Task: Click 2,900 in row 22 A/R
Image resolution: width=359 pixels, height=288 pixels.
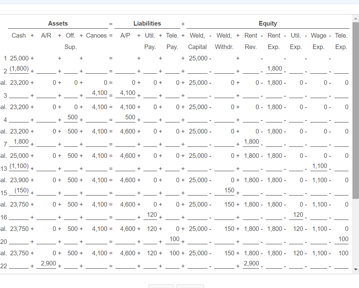Action: point(48,263)
